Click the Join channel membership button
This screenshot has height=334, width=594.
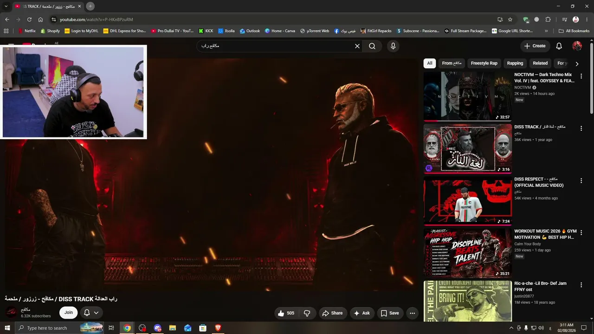pos(69,313)
